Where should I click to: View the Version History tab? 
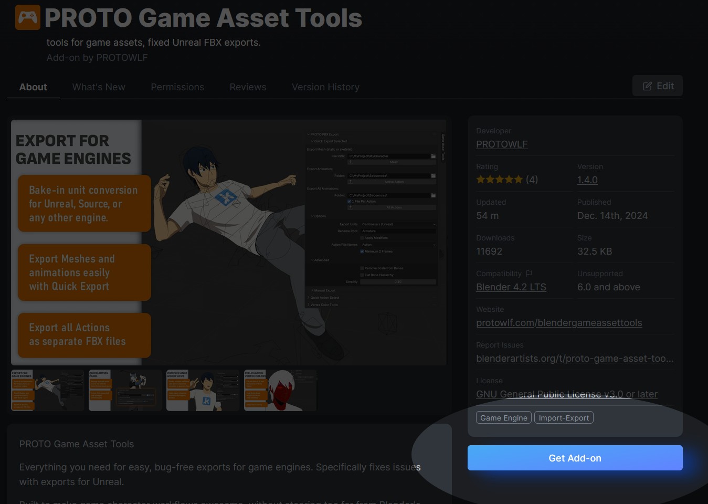(x=325, y=87)
